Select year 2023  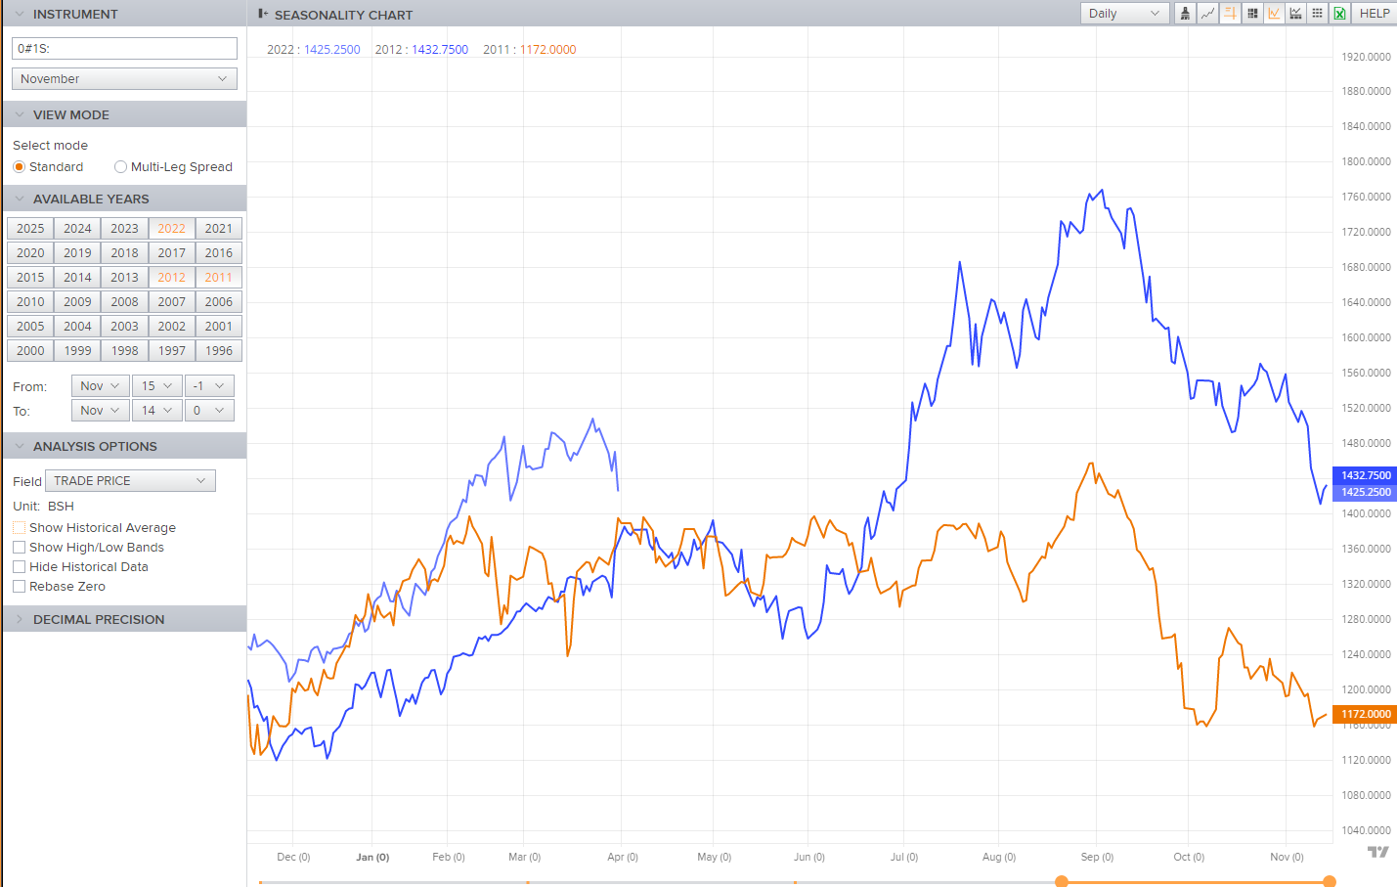(x=124, y=228)
